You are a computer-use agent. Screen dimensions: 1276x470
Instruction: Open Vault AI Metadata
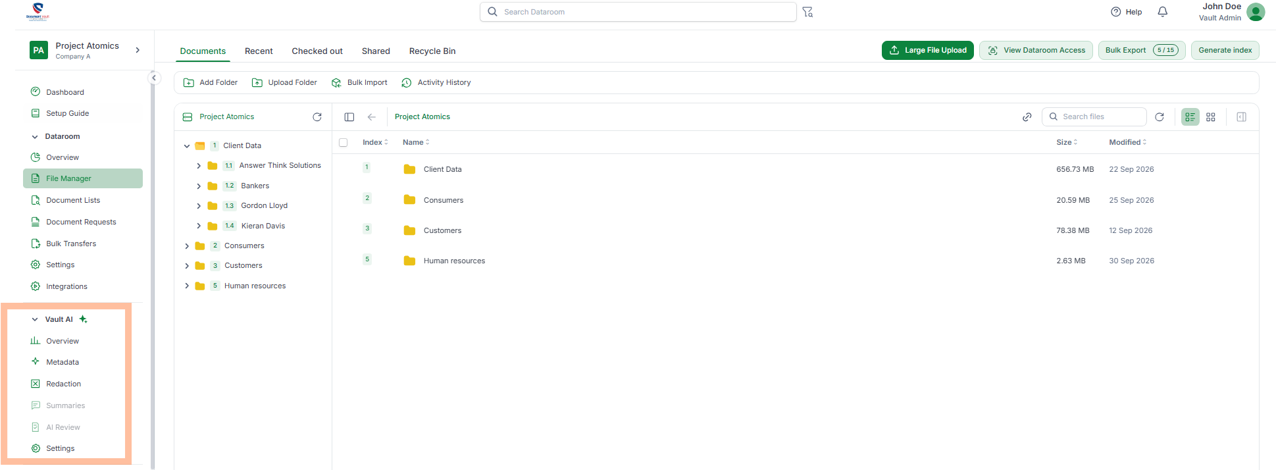[x=63, y=362]
